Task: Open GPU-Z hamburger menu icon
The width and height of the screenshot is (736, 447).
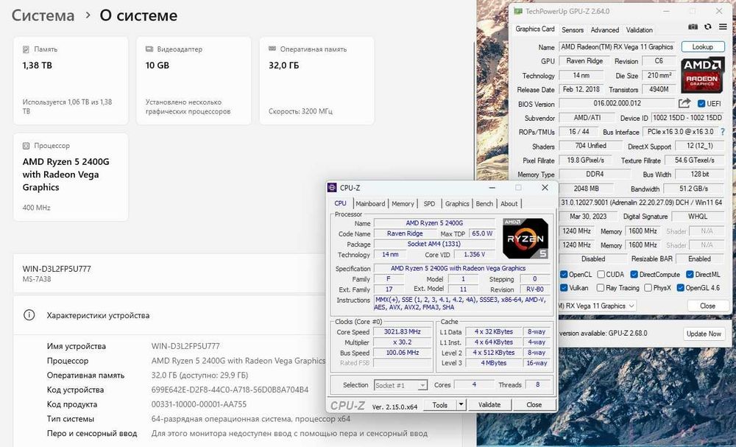Action: [x=723, y=27]
